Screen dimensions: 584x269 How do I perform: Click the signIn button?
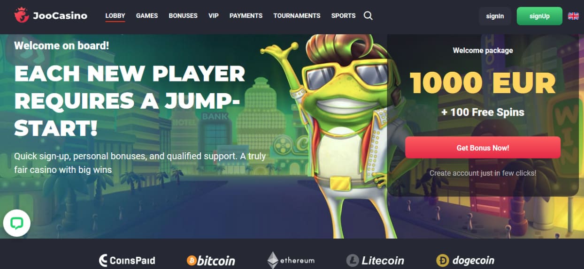click(495, 16)
